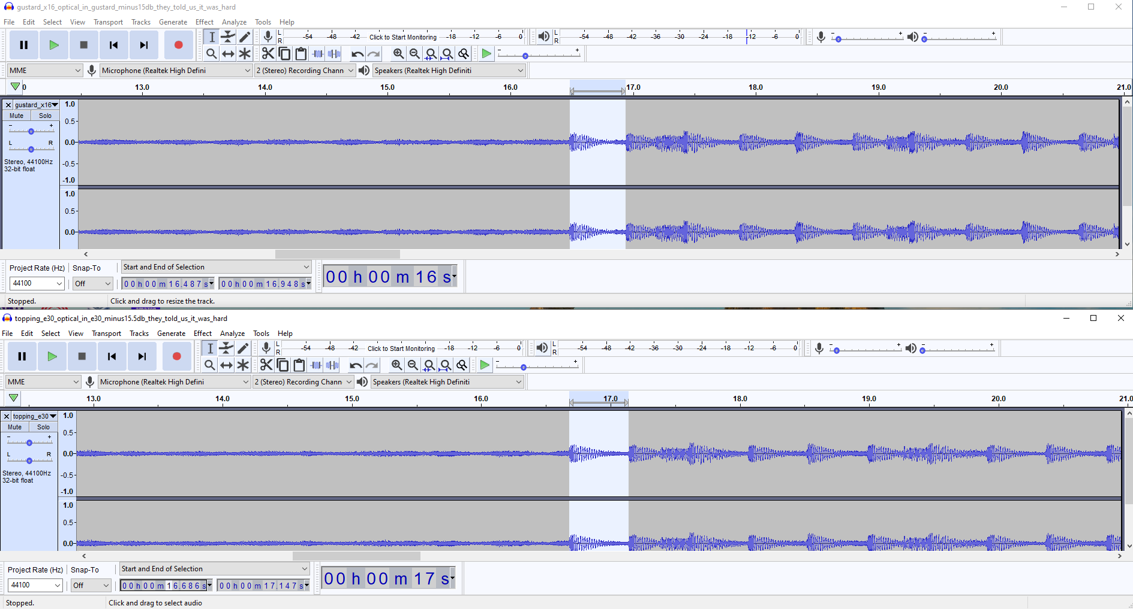Open Speakers playback device dropdown in gustard window
1133x609 pixels.
click(449, 71)
